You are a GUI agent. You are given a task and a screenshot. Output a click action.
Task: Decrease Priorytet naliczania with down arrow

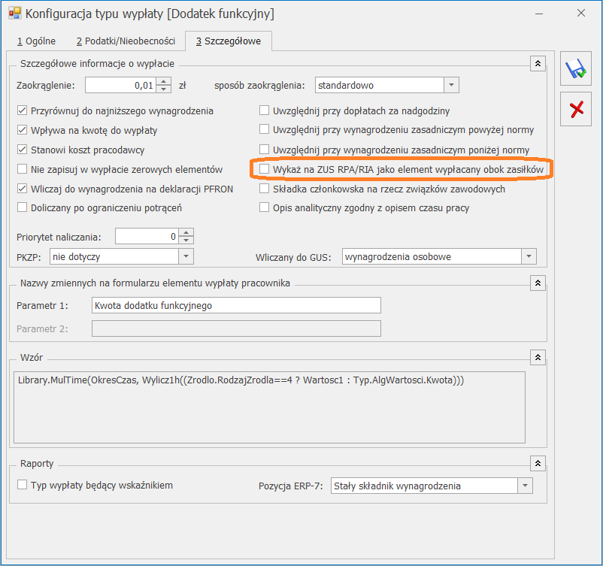pyautogui.click(x=186, y=241)
